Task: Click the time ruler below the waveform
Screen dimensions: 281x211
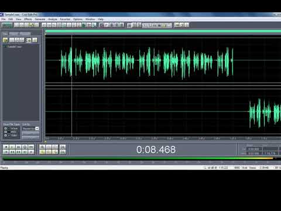Action: pos(163,138)
